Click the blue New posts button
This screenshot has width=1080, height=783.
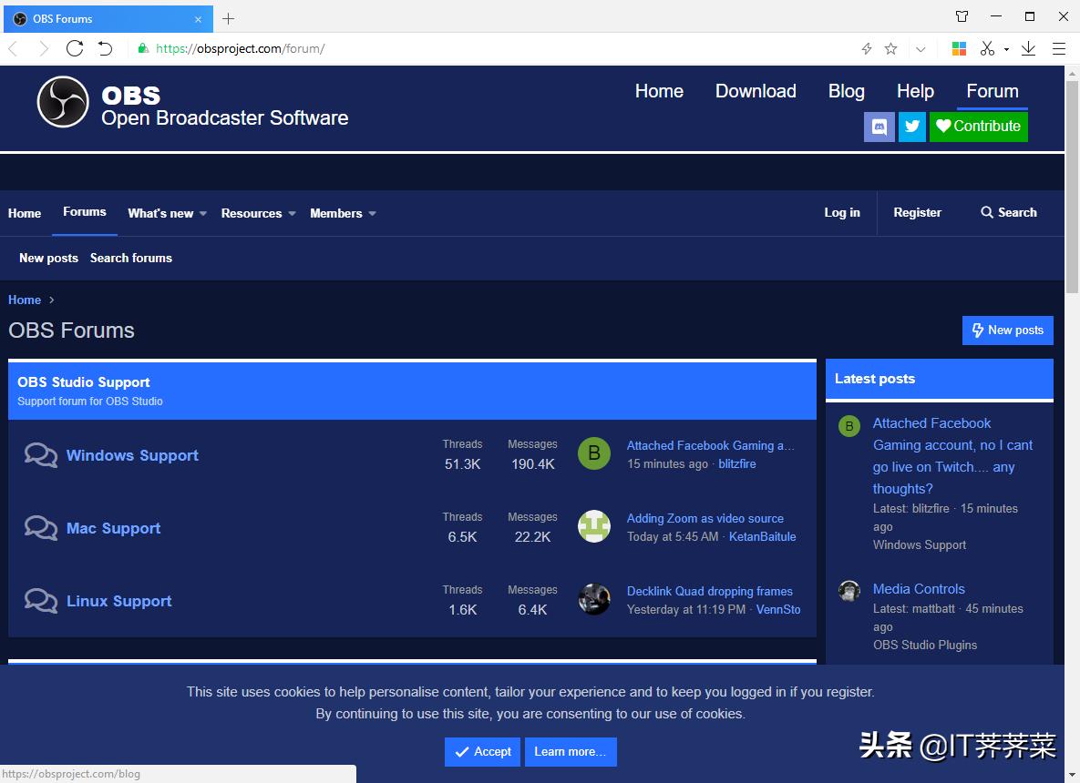pyautogui.click(x=1008, y=330)
